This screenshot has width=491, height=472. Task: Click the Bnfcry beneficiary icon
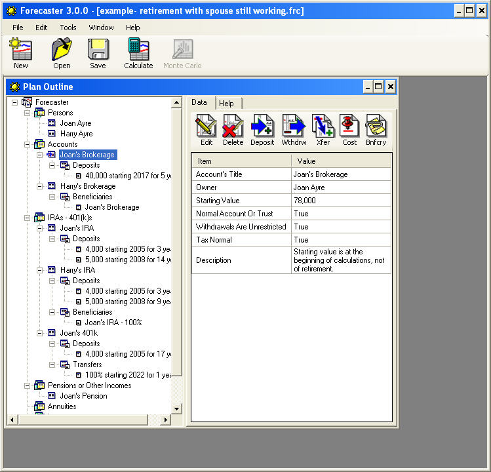coord(376,126)
